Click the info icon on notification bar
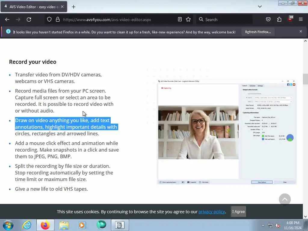The image size is (308, 231). [8, 31]
